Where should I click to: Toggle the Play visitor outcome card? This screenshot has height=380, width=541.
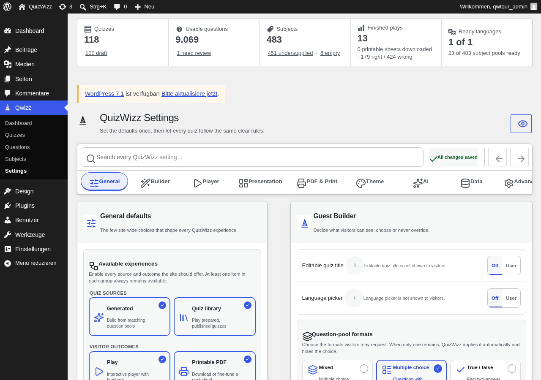129,366
